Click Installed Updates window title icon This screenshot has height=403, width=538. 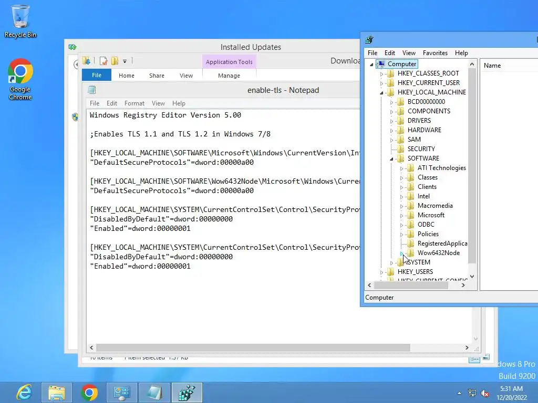pos(72,47)
